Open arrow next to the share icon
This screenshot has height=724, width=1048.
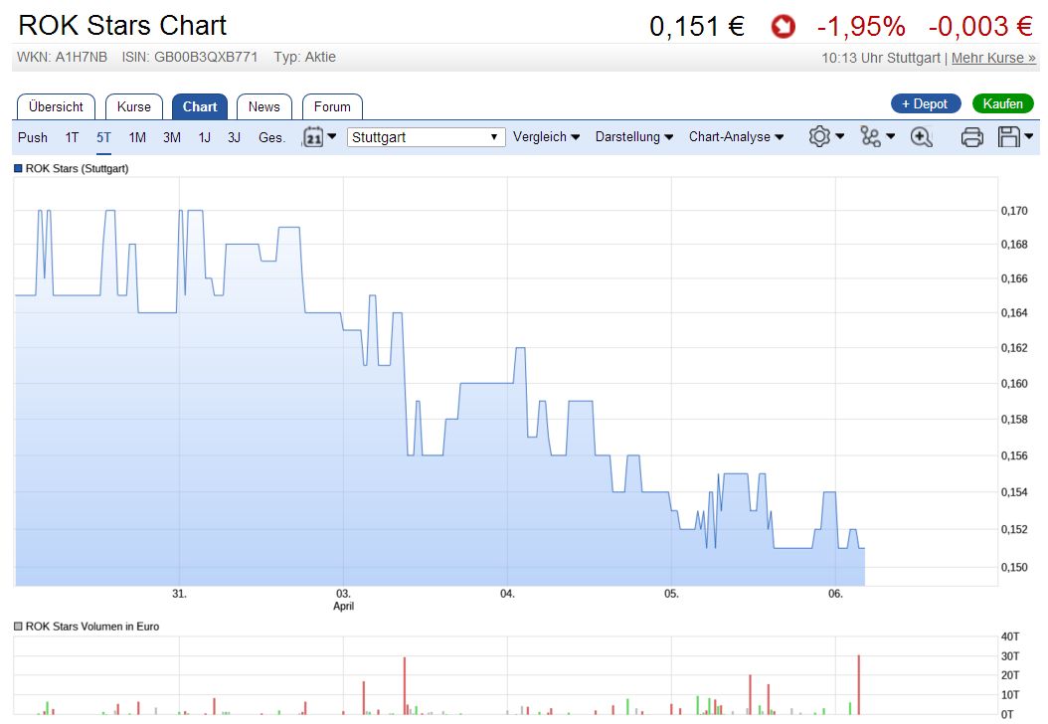coord(890,135)
